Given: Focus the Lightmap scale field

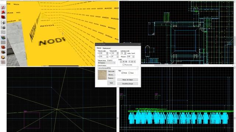Looking at the screenshot, I should point(122,53).
